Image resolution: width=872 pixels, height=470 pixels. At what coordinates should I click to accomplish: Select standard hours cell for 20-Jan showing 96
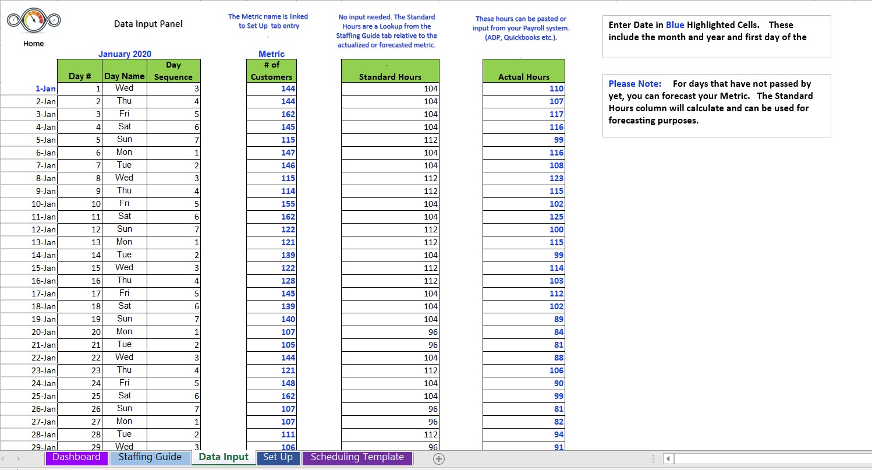[390, 332]
